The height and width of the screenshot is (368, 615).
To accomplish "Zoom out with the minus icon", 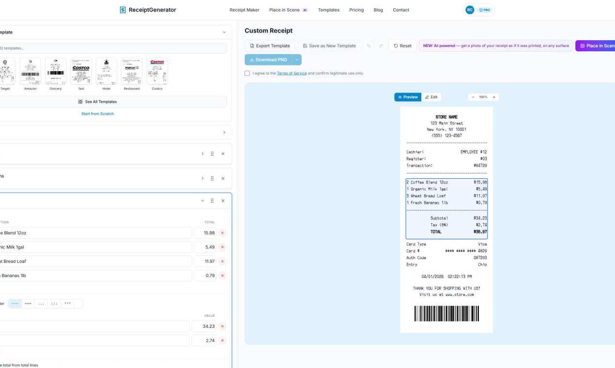I will [x=473, y=97].
